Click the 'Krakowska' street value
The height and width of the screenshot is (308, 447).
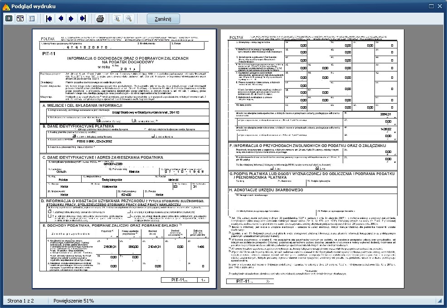[110, 186]
